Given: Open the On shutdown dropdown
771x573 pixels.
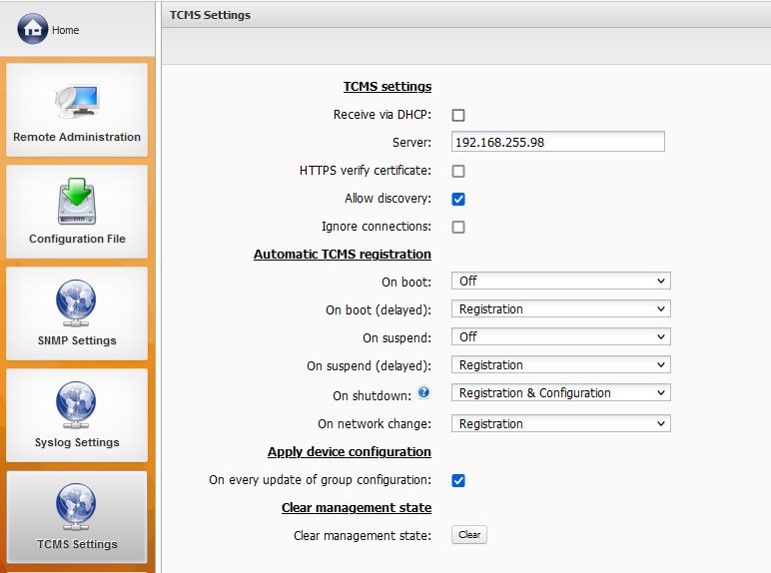Looking at the screenshot, I should click(560, 393).
